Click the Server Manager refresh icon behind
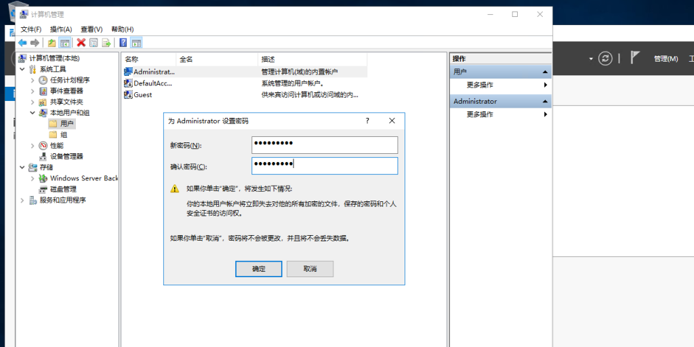Screen dimensions: 694x347 click(x=605, y=58)
